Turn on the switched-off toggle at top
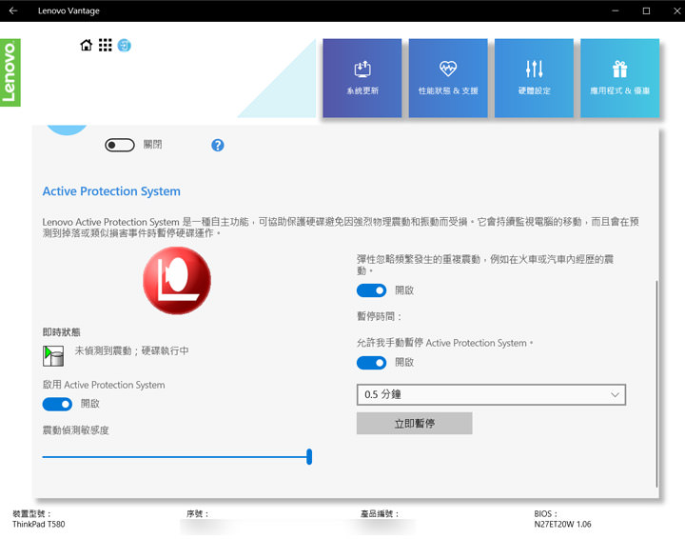This screenshot has height=539, width=685. pyautogui.click(x=120, y=145)
